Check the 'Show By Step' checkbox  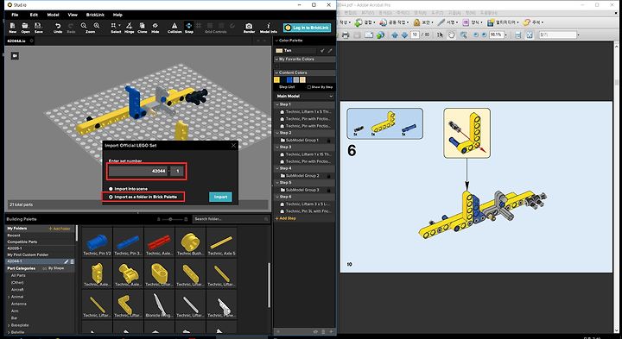(x=309, y=87)
